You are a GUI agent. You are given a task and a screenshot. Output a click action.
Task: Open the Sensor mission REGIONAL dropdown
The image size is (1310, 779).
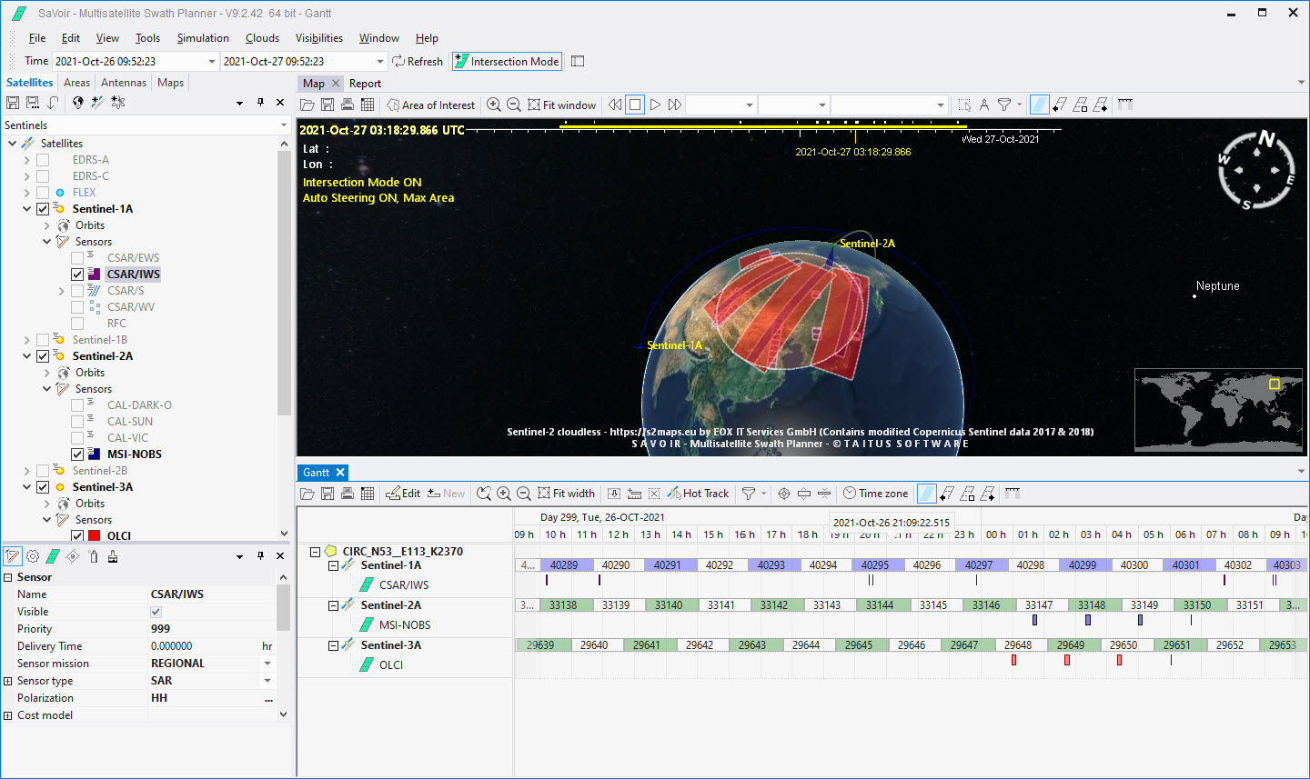click(x=267, y=664)
